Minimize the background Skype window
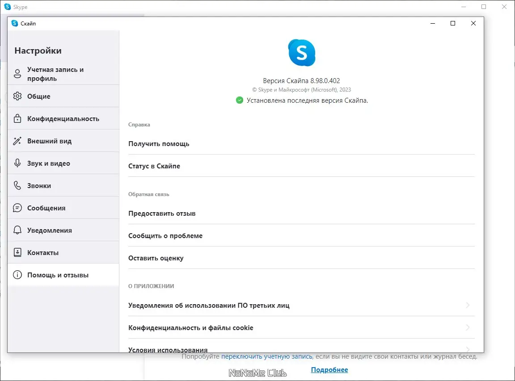Viewport: 515px width, 381px height. (x=464, y=7)
